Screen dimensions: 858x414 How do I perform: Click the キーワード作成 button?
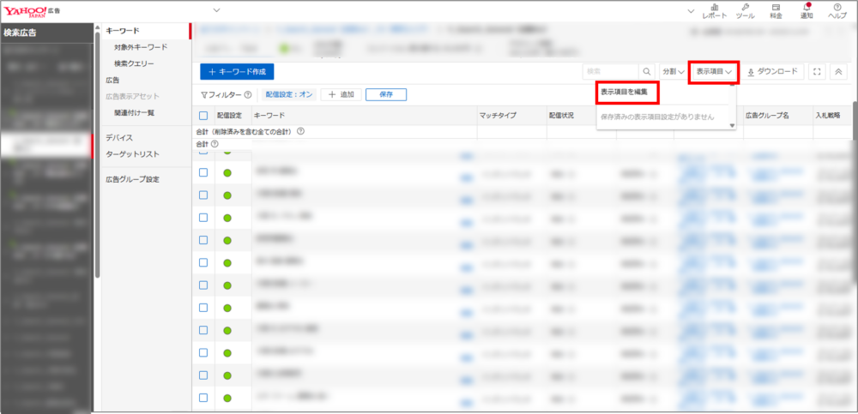point(237,72)
